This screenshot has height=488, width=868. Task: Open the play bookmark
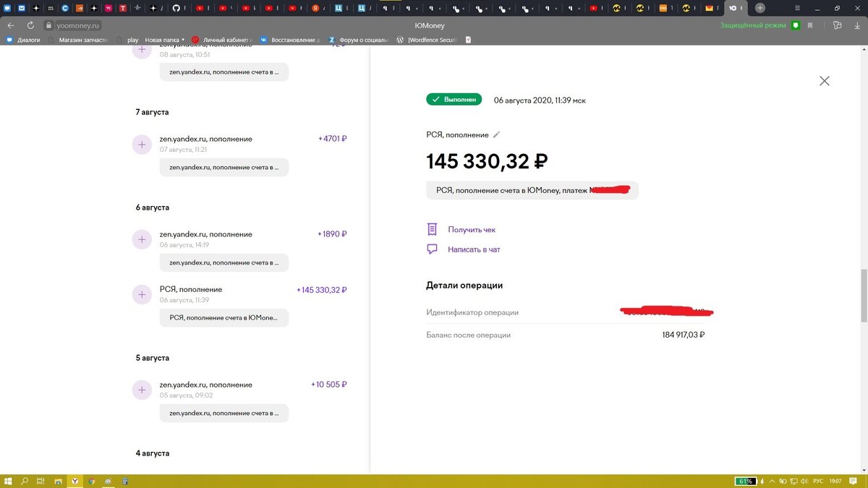pos(128,40)
